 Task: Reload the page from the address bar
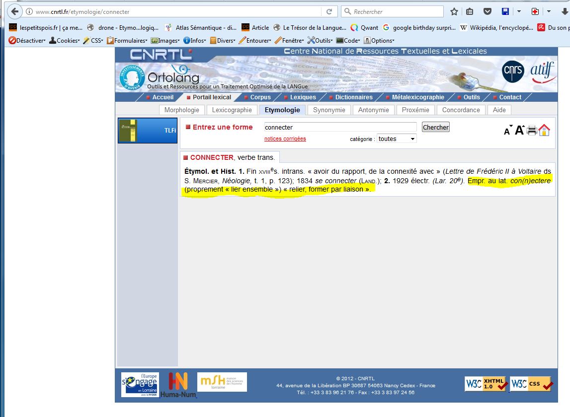[x=329, y=11]
